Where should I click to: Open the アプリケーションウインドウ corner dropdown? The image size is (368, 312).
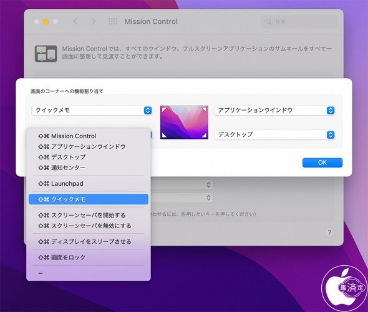[x=274, y=110]
